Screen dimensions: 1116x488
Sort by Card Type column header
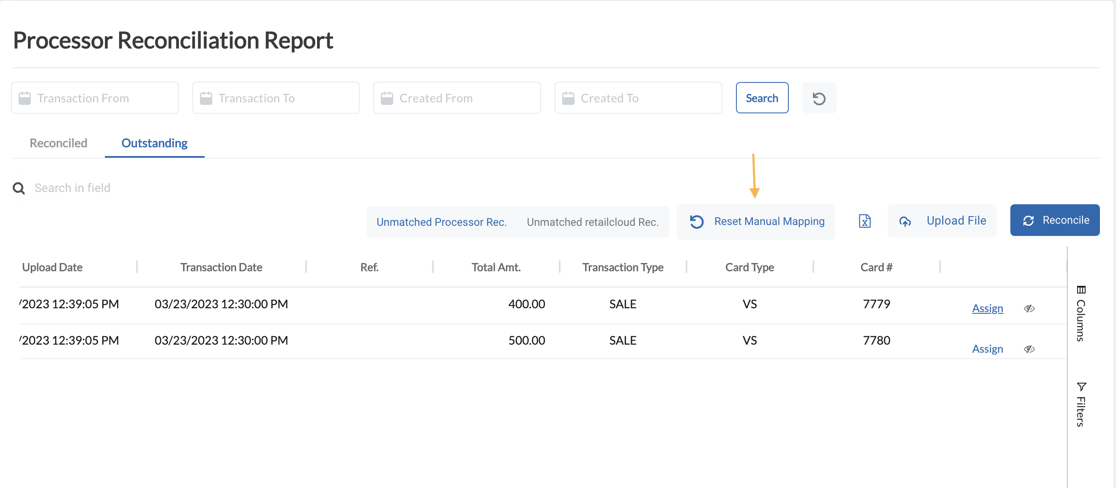tap(749, 267)
